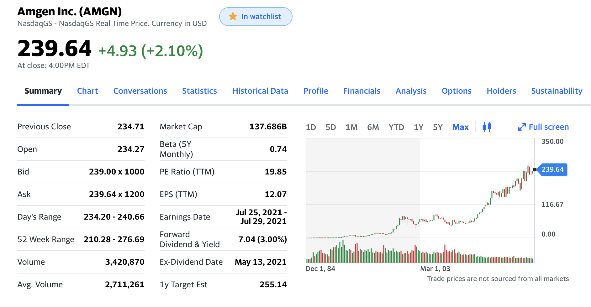Screen dimensions: 591x307
Task: Click the Ask value 239.64 x 1200
Action: tap(117, 194)
